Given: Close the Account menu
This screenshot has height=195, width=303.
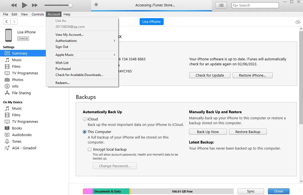Looking at the screenshot, I should tap(54, 14).
